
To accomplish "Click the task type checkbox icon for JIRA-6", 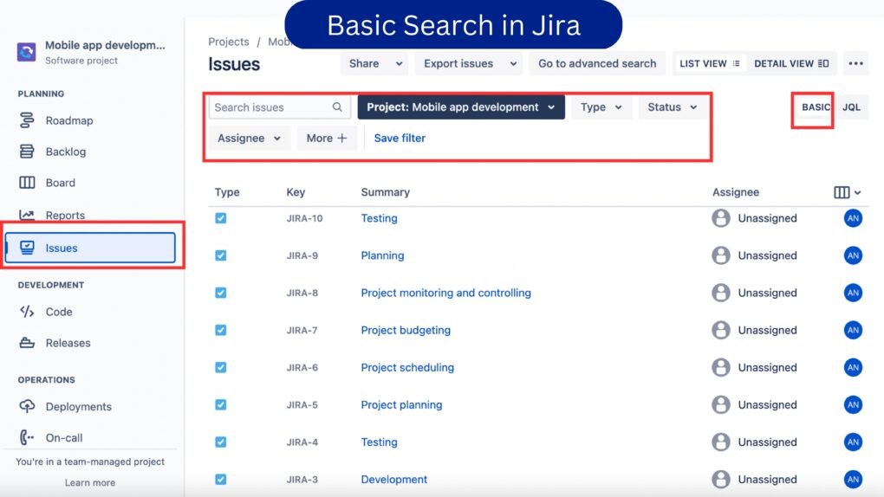I will [x=220, y=367].
